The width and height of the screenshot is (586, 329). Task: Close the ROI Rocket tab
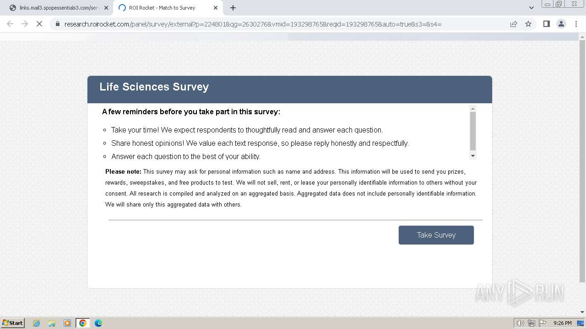[216, 8]
